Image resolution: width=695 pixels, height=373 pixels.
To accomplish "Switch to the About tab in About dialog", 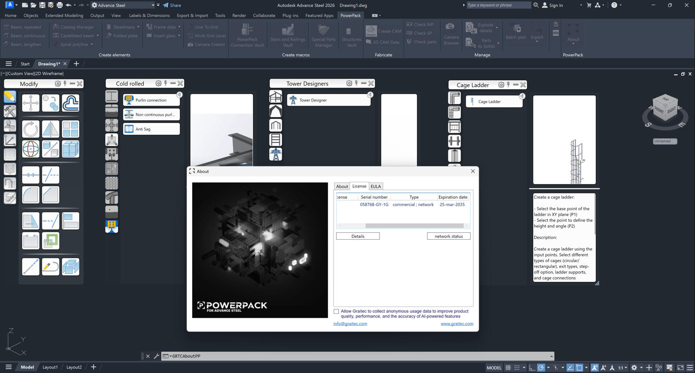I will click(x=342, y=186).
